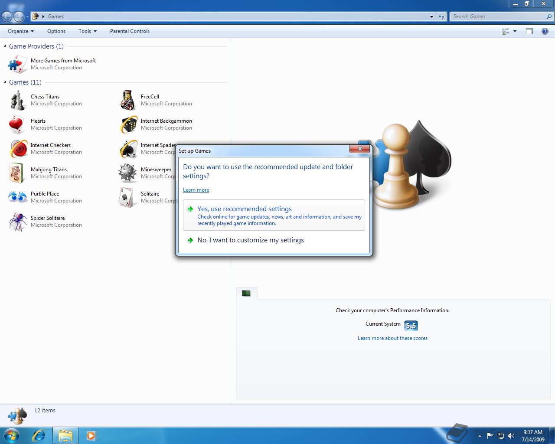
Task: Choose Yes, use recommended settings
Action: pos(274,215)
